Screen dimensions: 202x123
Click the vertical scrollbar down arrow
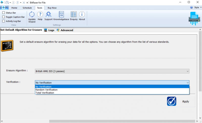click(200, 118)
